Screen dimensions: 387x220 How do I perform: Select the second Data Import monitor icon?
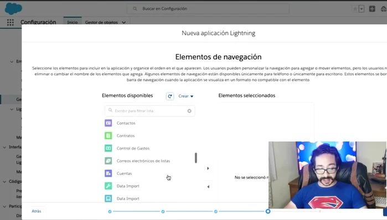(x=108, y=198)
